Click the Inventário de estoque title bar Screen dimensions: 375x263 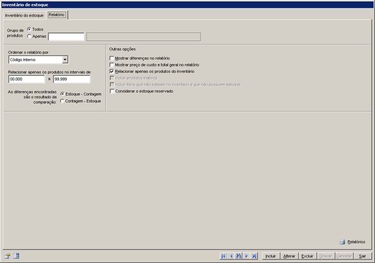187,5
